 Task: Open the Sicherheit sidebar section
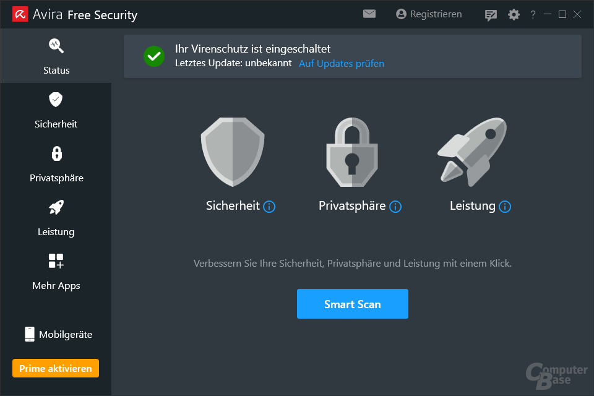point(56,110)
